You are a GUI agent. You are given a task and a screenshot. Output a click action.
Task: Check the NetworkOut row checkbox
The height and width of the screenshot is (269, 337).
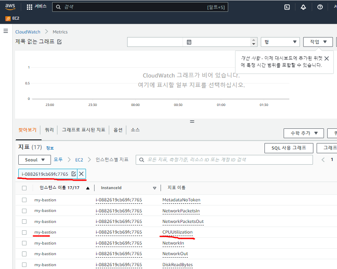(24, 254)
